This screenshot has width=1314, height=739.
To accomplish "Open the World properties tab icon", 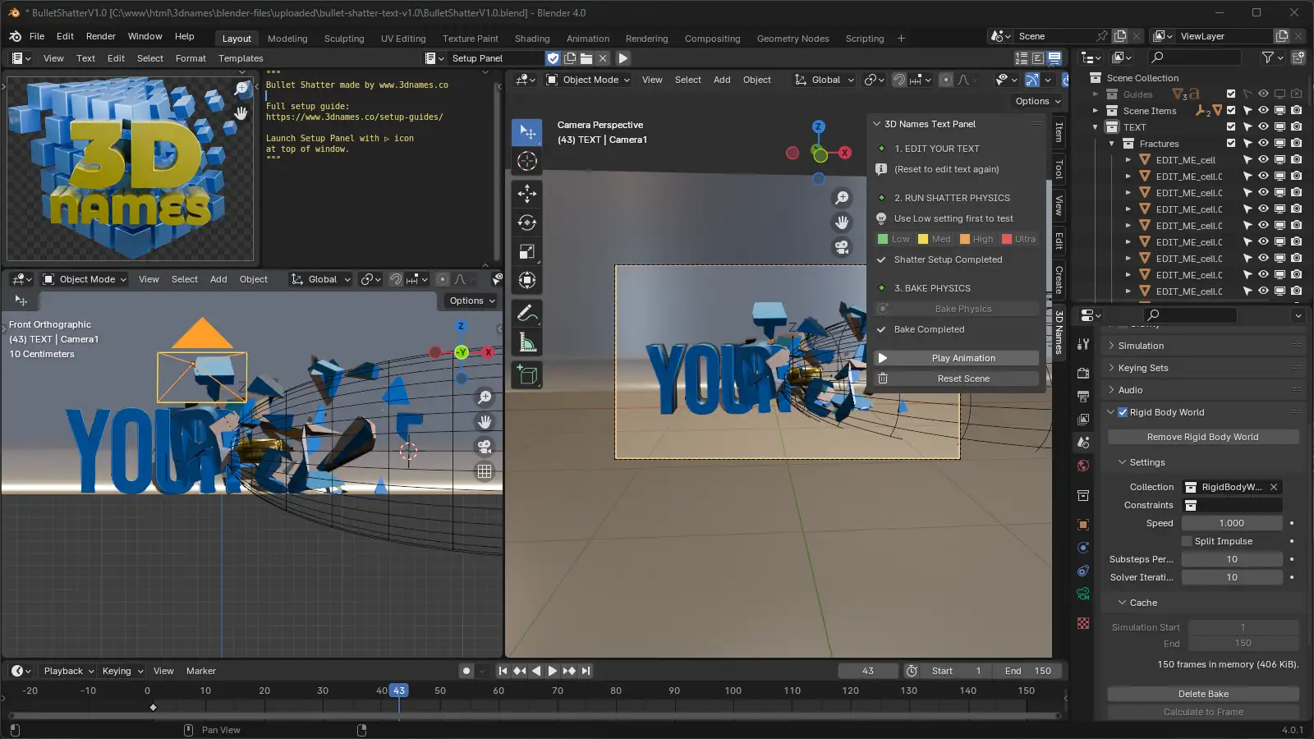I will [x=1083, y=466].
